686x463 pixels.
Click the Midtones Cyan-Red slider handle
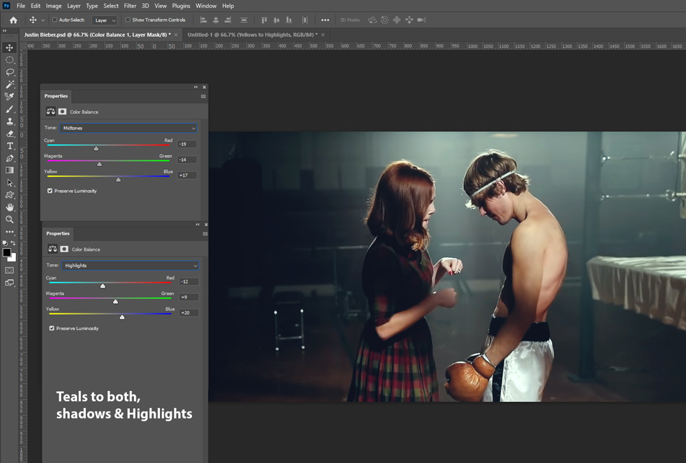click(96, 148)
